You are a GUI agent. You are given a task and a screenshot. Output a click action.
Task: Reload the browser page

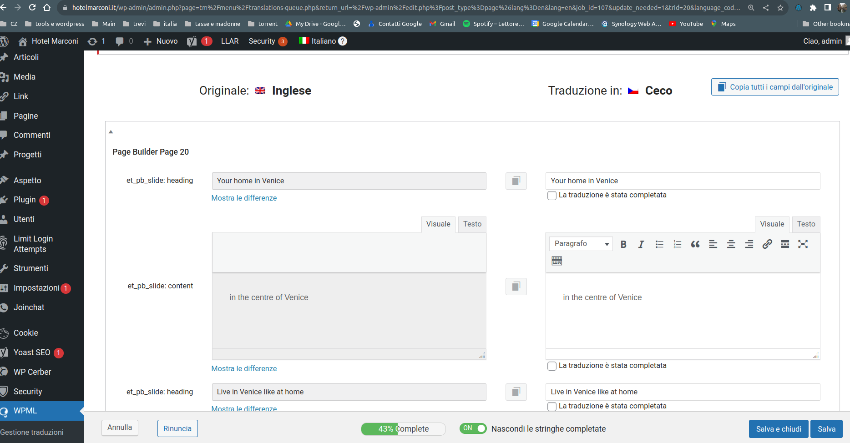point(32,8)
